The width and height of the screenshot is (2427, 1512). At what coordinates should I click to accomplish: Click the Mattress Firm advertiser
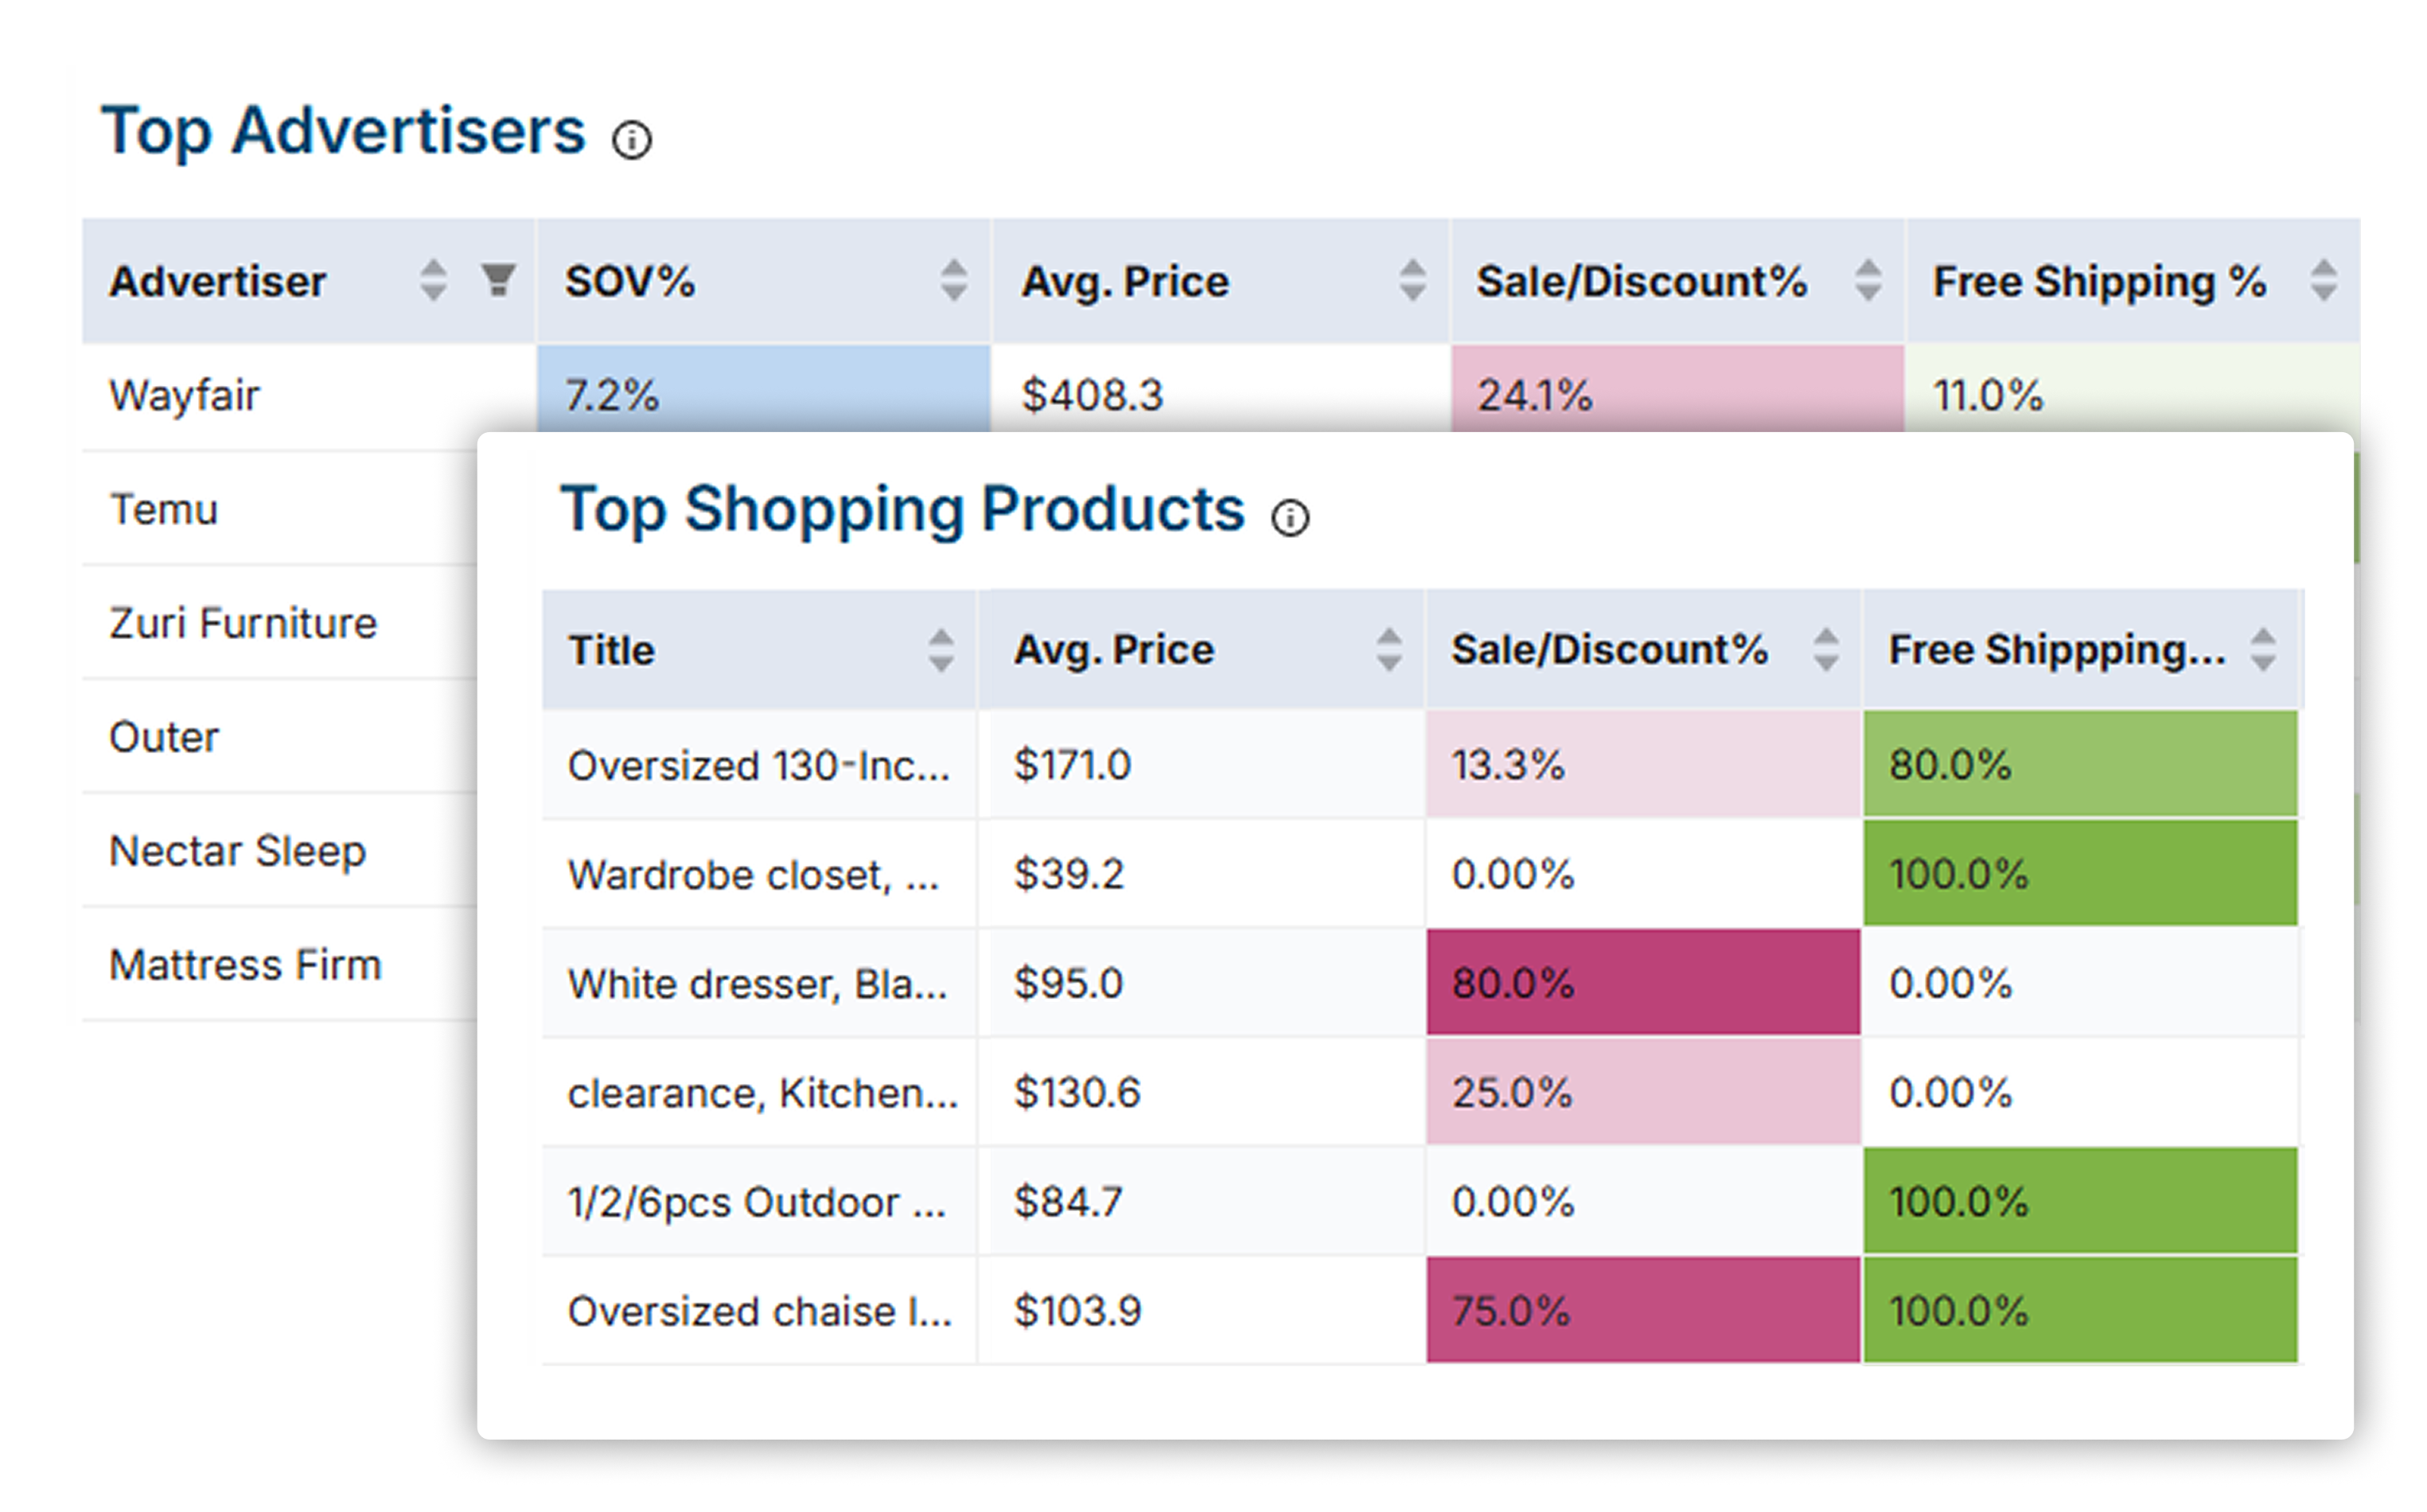click(x=245, y=966)
